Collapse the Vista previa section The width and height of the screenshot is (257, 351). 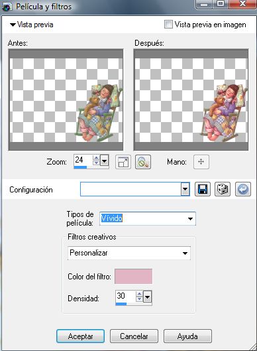click(13, 25)
